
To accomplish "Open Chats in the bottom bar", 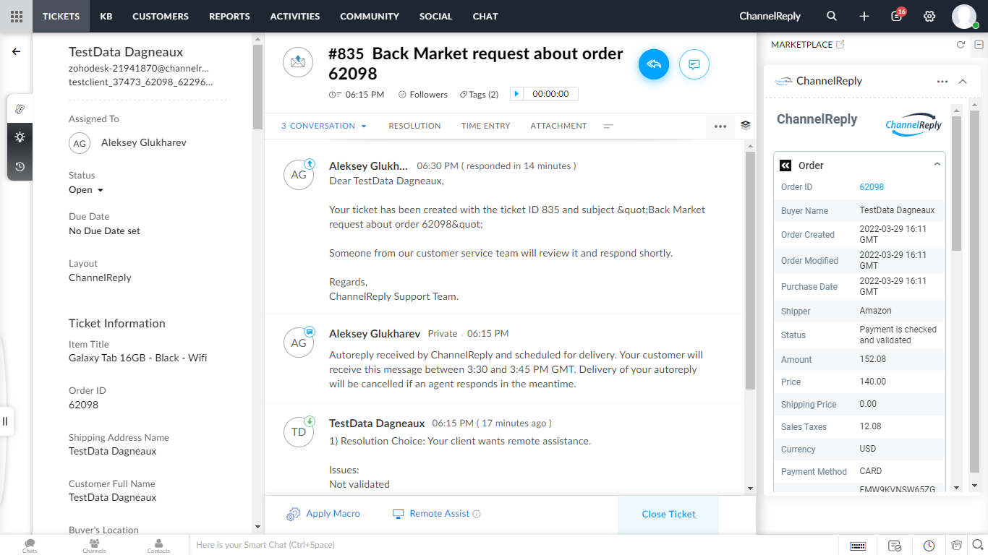I will pyautogui.click(x=30, y=546).
